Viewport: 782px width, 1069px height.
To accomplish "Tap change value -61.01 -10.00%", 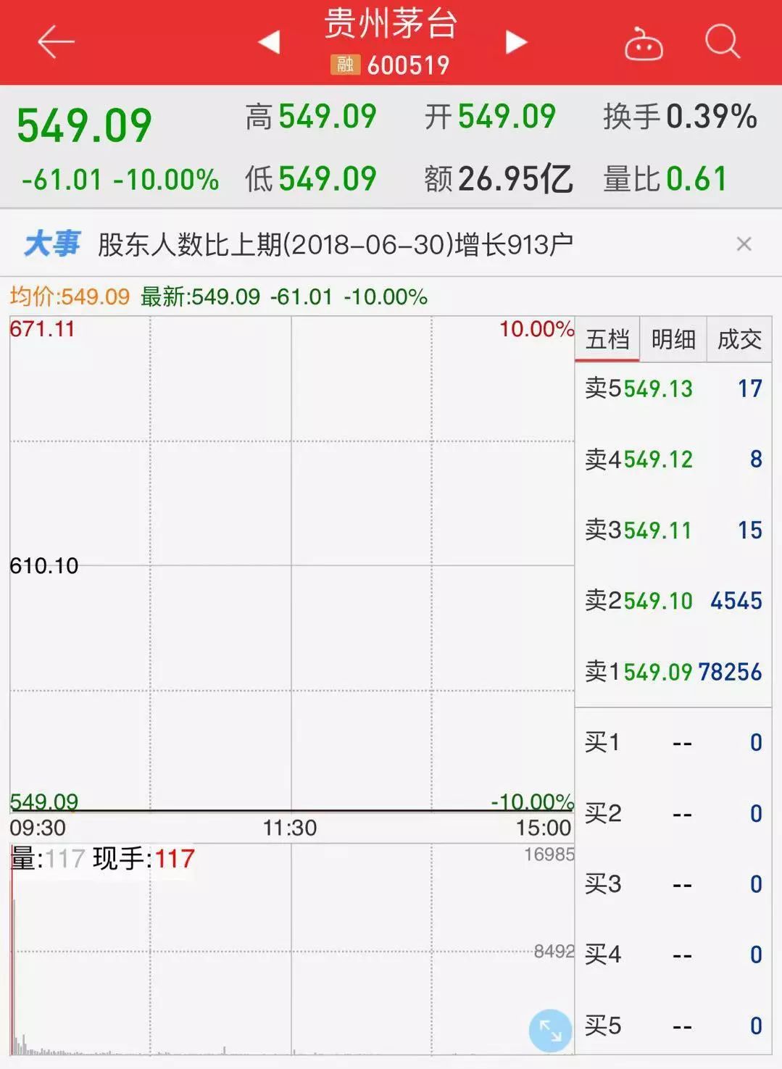I will (x=120, y=180).
